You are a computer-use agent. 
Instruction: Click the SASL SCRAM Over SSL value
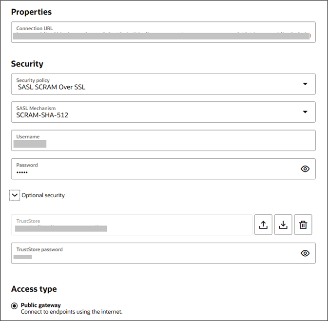coord(52,88)
